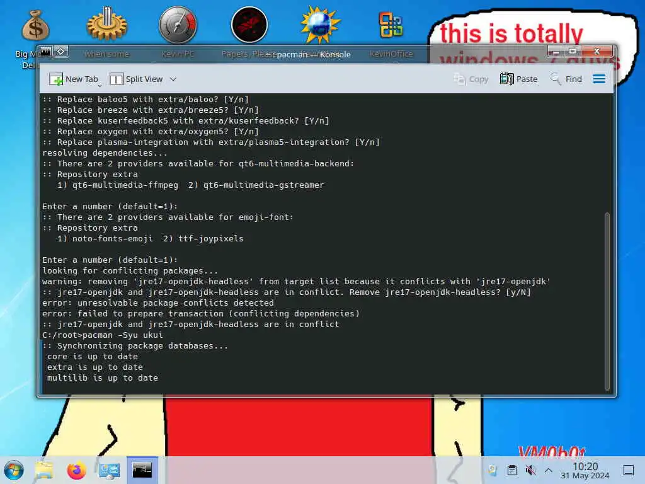This screenshot has height=484, width=645.
Task: Open the sun-globe desktop icon
Action: (320, 25)
